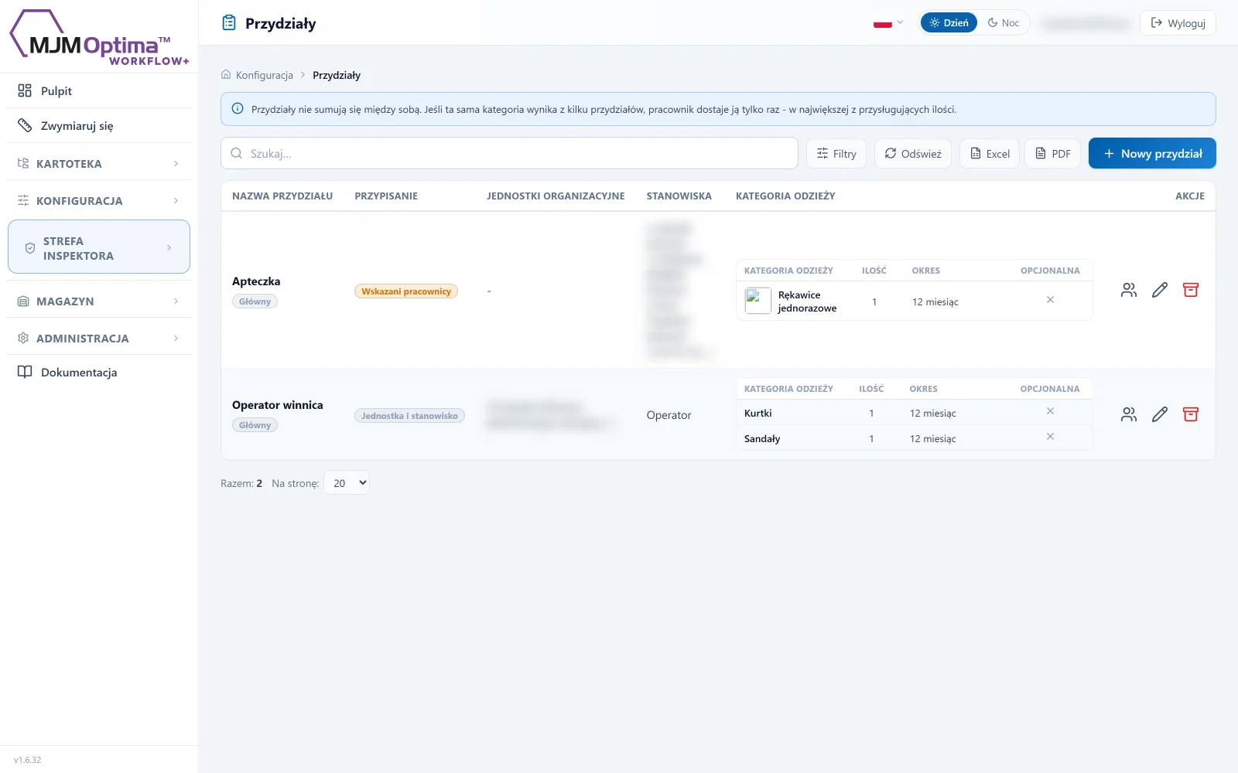Expand the KARTOTEKA sidebar section
1238x773 pixels.
(99, 164)
